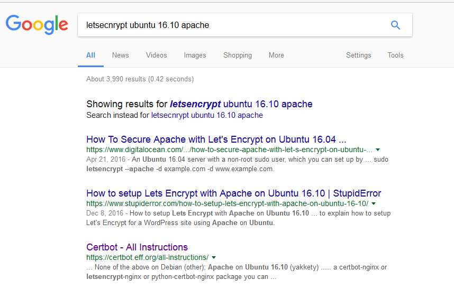Open 'How To Secure Apache with Let's Encrypt' result
Image resolution: width=454 pixels, height=289 pixels.
click(216, 139)
